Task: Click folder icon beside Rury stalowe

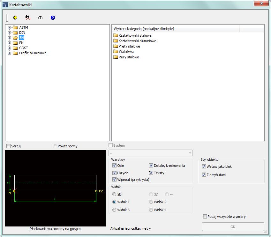Action: click(x=116, y=57)
